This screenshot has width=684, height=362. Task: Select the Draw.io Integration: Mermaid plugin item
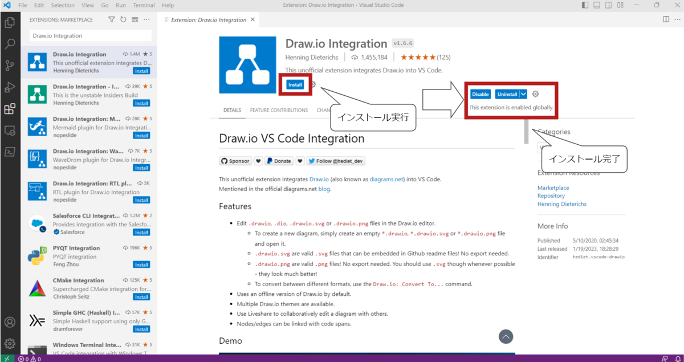pos(88,127)
